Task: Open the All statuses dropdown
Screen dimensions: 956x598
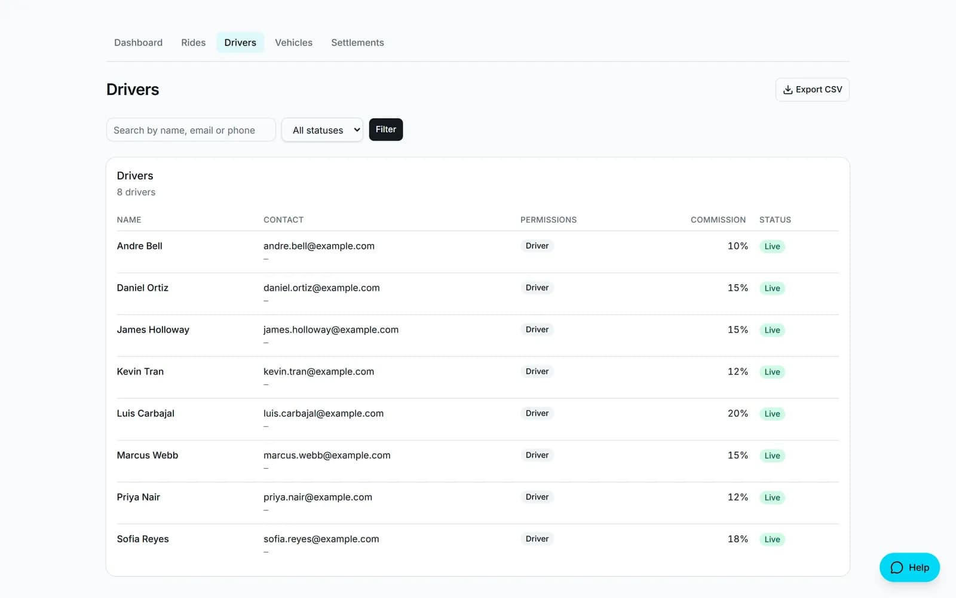Action: click(x=322, y=130)
